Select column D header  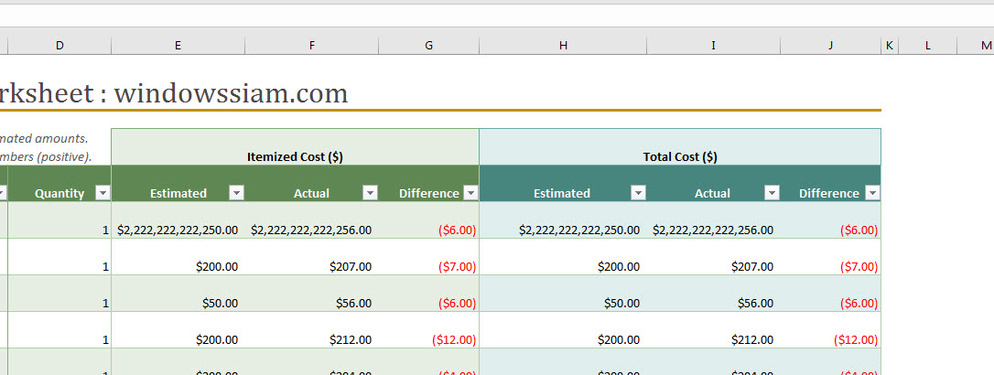[59, 46]
